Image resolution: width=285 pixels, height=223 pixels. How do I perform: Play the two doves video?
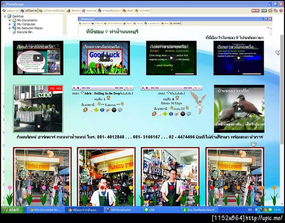(239, 109)
